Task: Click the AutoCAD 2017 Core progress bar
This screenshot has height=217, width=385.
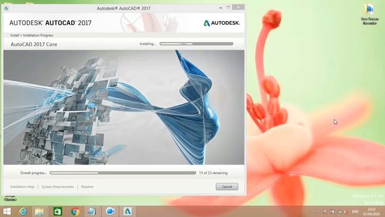Action: (197, 44)
